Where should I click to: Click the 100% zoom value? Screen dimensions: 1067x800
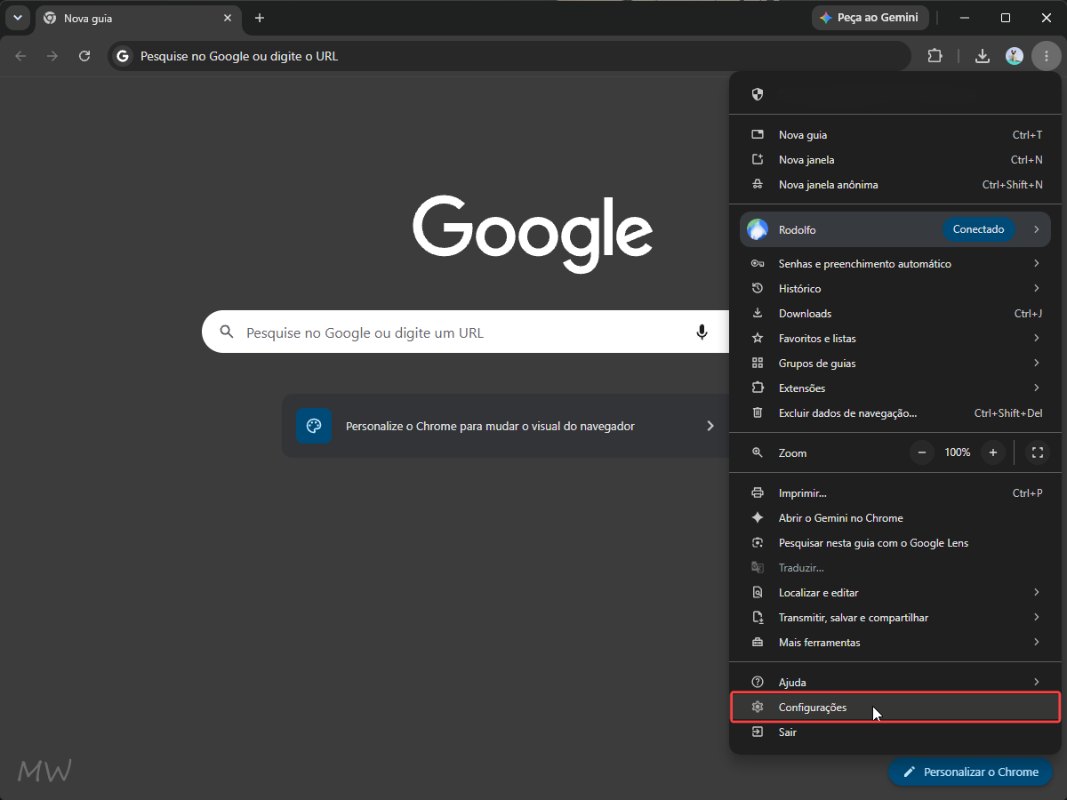pos(958,452)
